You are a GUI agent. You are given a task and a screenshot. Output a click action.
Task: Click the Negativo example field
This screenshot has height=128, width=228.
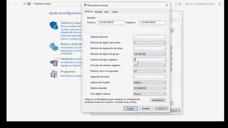tap(152, 22)
